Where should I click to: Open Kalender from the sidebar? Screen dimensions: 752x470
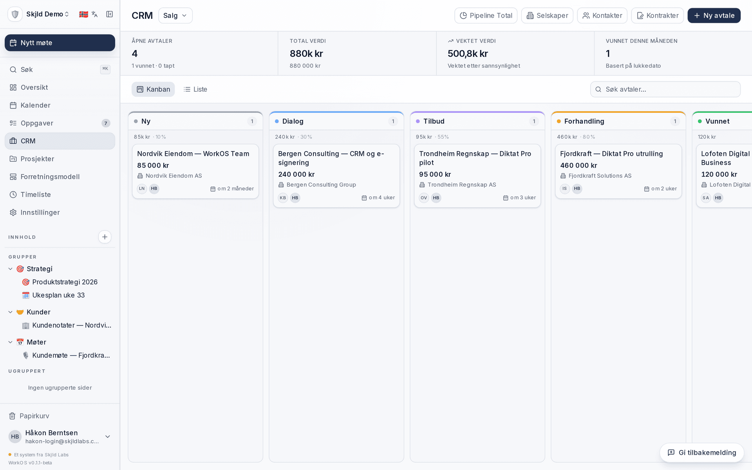(60, 105)
